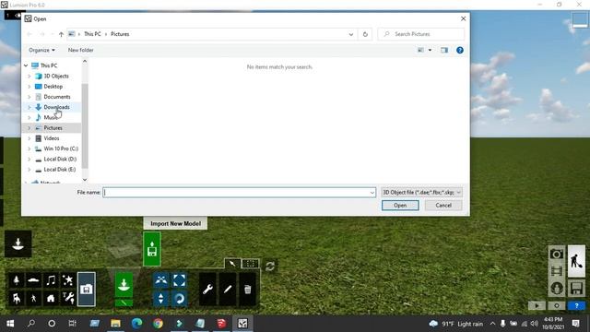This screenshot has width=590, height=332.
Task: Activate the Move object crossed-arrows tool
Action: pyautogui.click(x=161, y=279)
